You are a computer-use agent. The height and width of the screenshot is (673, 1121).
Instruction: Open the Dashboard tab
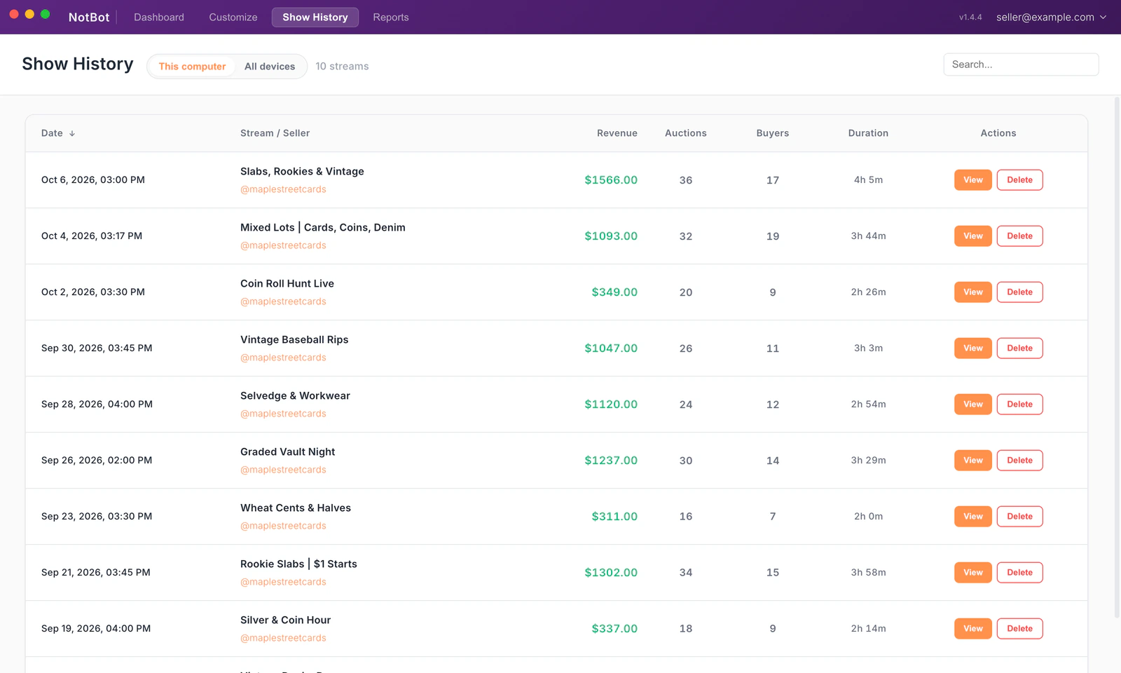(x=159, y=18)
